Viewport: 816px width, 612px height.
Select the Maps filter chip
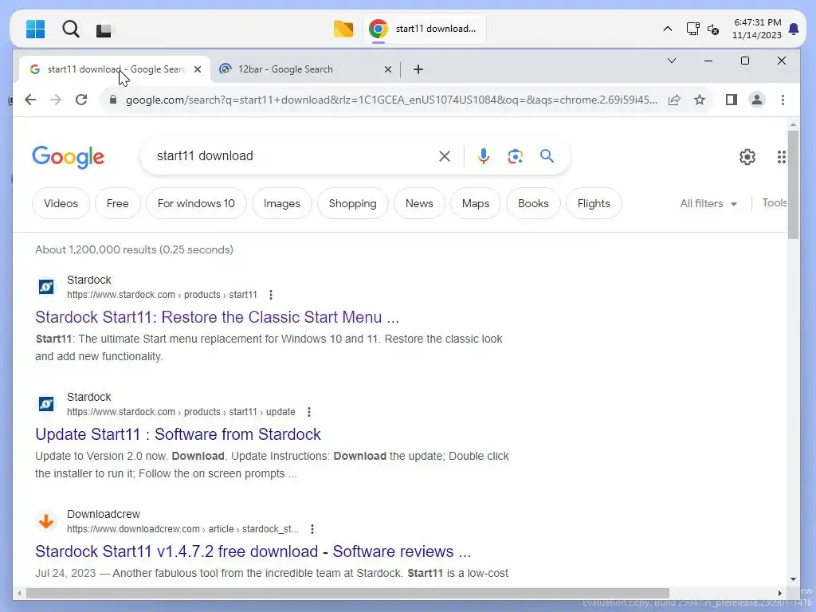point(476,203)
